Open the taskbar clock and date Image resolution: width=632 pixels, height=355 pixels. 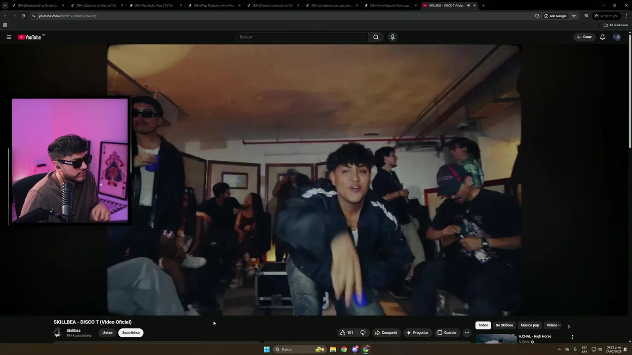(x=614, y=349)
